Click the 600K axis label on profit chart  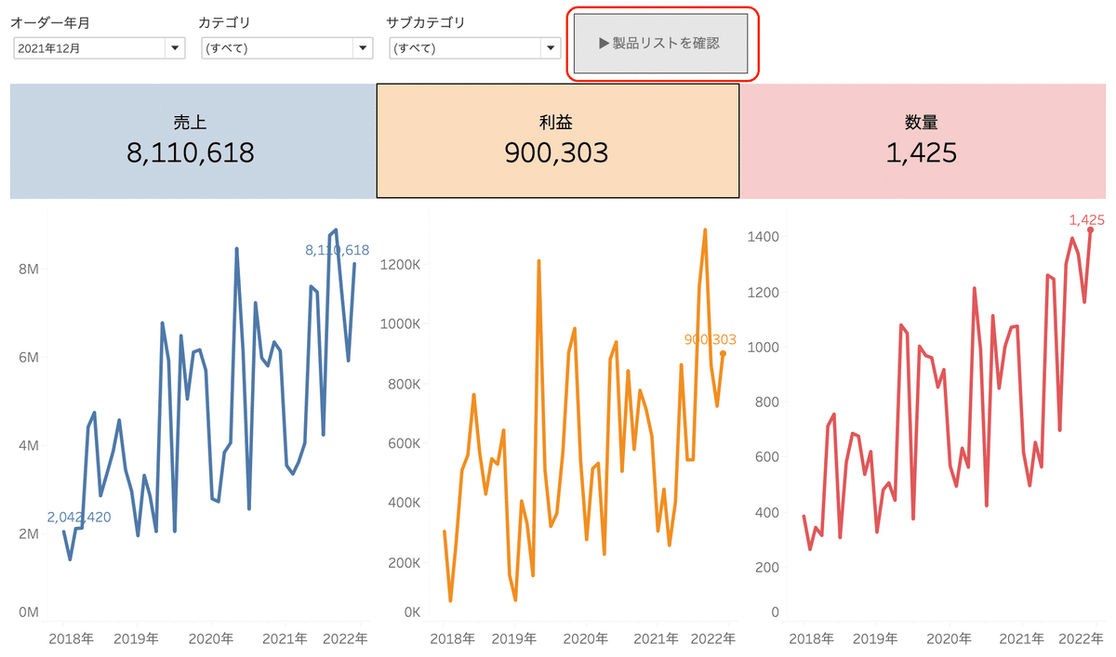click(x=405, y=444)
